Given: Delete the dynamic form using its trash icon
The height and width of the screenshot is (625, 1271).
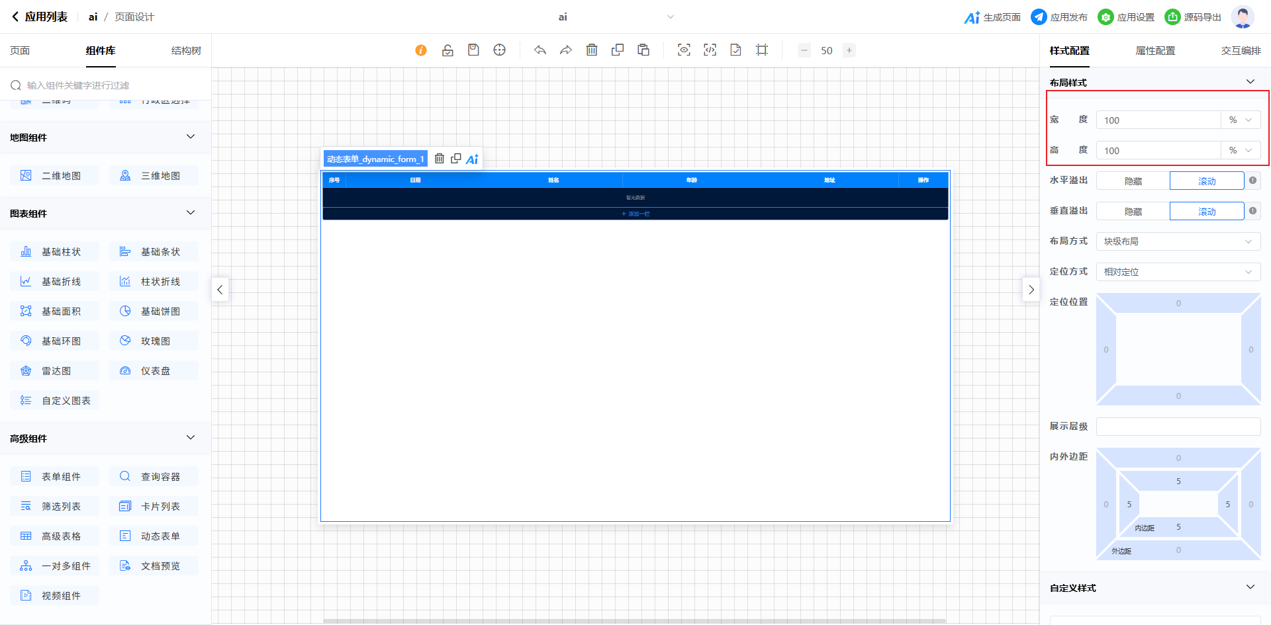Looking at the screenshot, I should pos(440,159).
